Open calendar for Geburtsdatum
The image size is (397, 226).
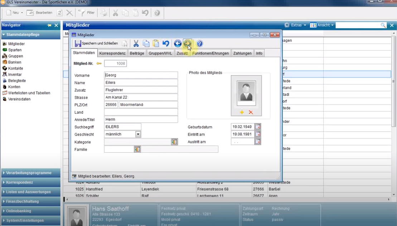tap(257, 127)
